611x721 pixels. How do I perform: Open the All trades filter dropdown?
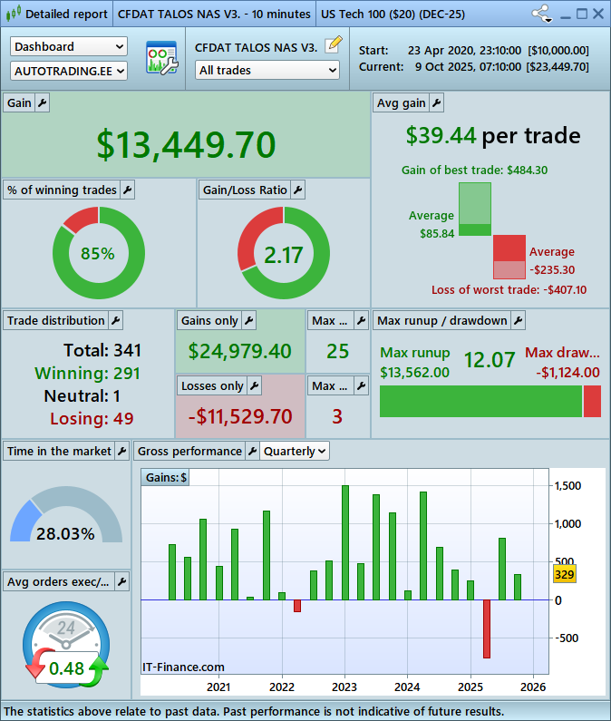(x=267, y=70)
